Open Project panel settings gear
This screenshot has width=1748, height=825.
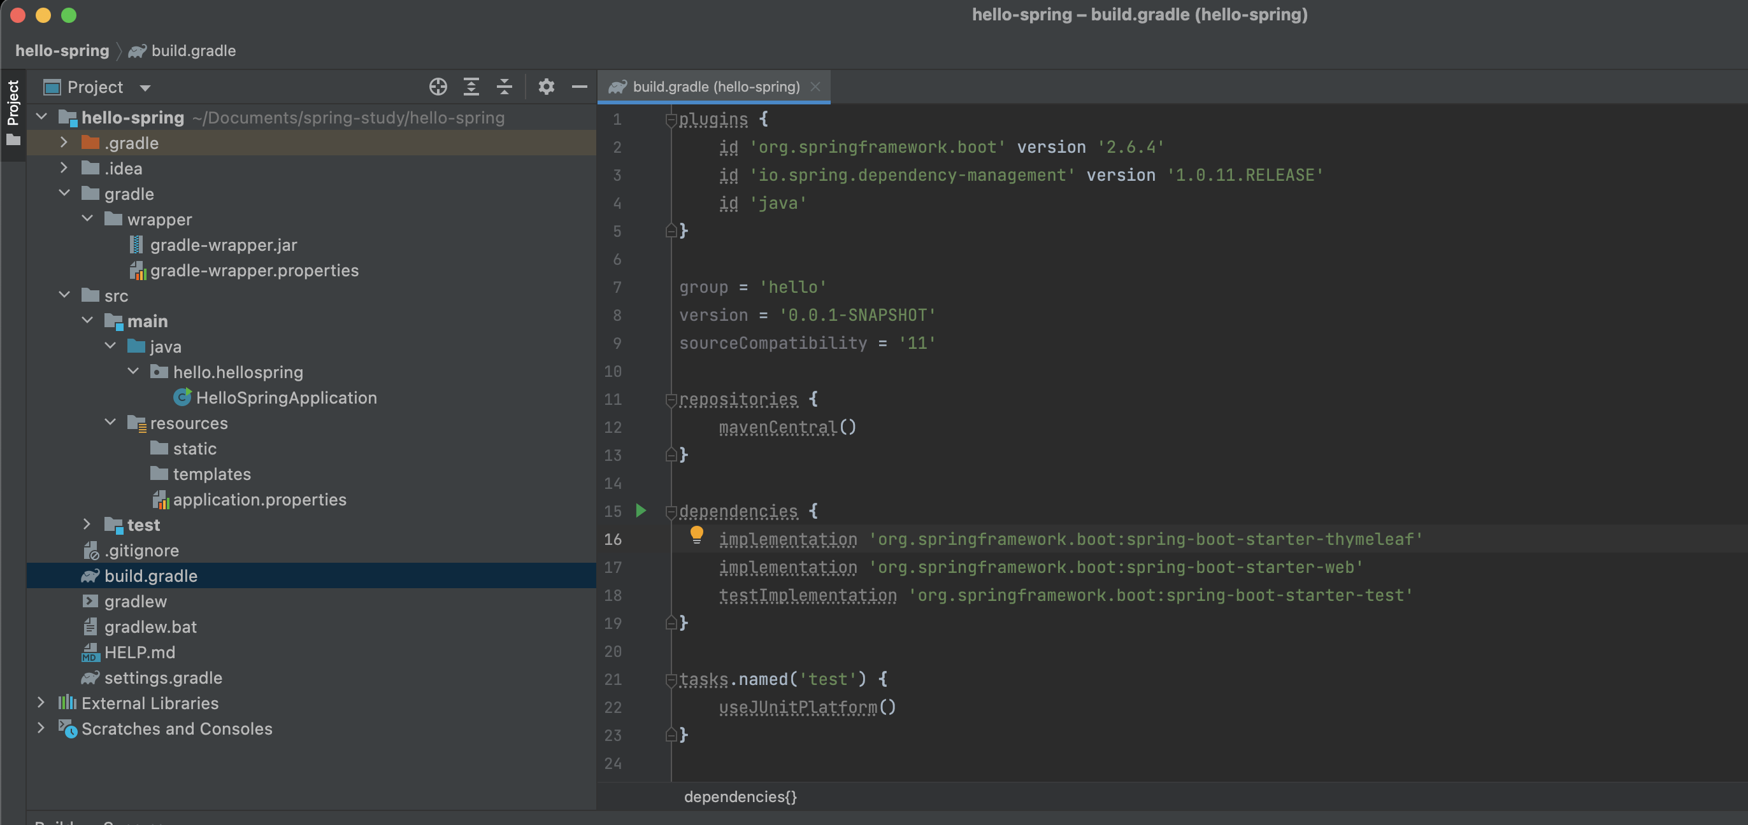pos(547,87)
